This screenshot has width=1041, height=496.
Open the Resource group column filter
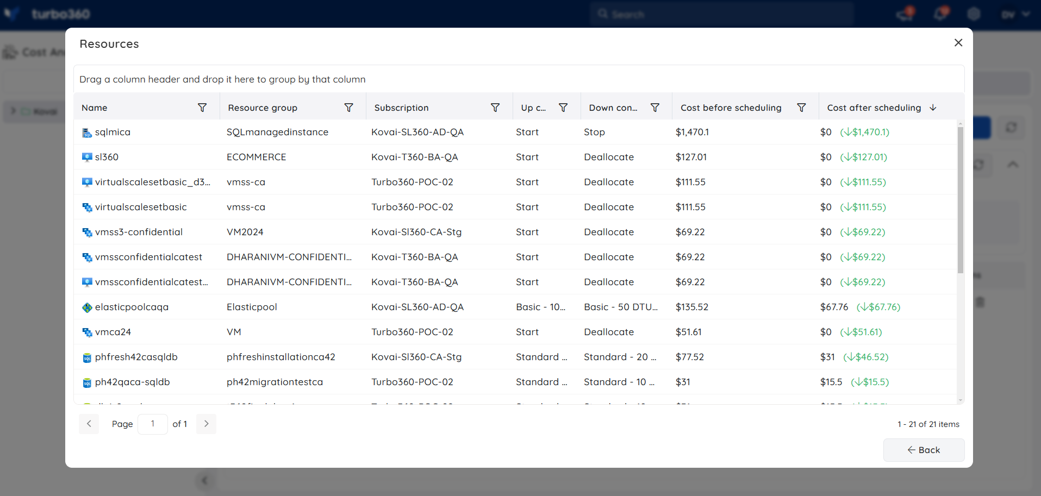coord(349,108)
